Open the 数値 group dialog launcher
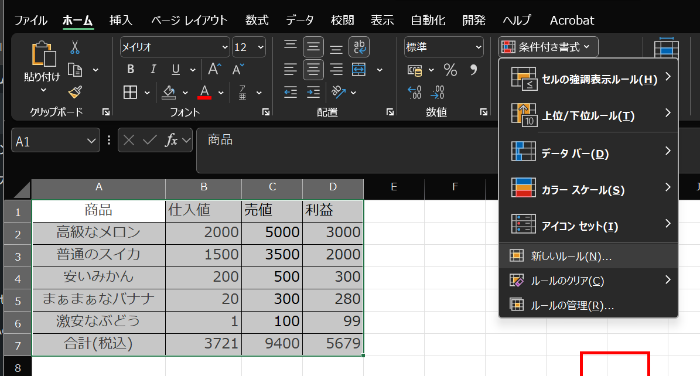Viewport: 700px width, 376px height. coord(484,112)
